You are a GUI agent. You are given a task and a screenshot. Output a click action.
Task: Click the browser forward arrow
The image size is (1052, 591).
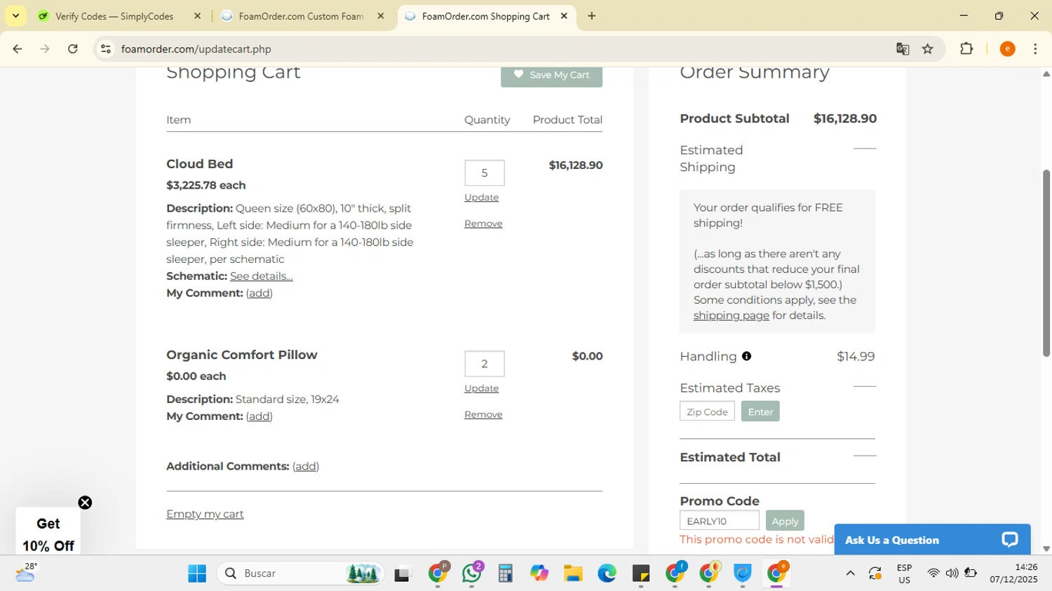coord(45,49)
